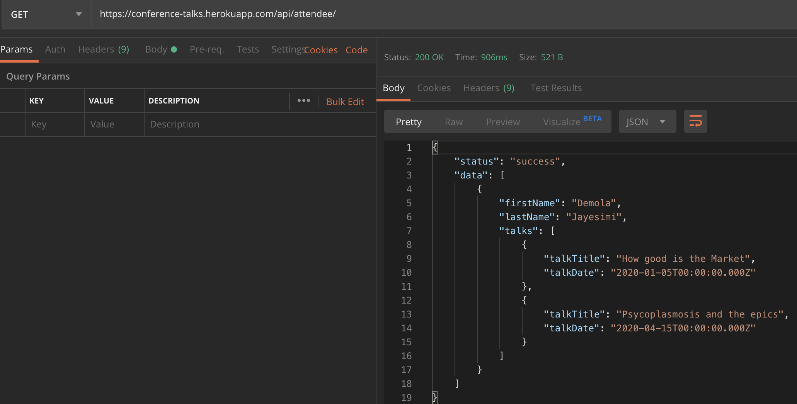Viewport: 797px width, 404px height.
Task: Select the Pretty view mode
Action: coord(409,122)
